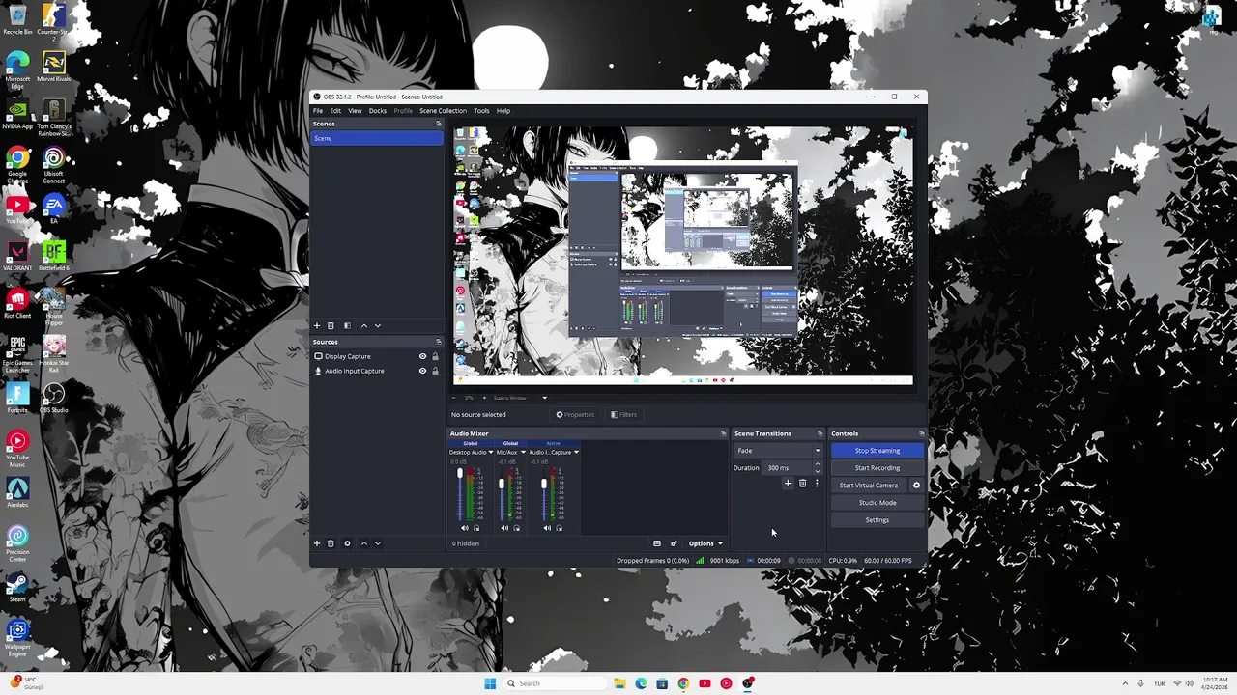Click Start Virtual Camera button
The height and width of the screenshot is (695, 1237).
pos(869,486)
